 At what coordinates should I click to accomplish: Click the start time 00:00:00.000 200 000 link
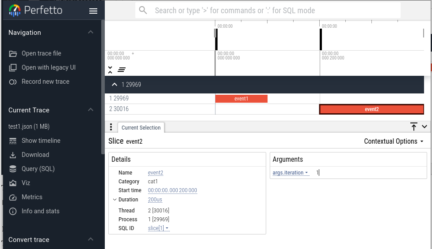click(172, 190)
